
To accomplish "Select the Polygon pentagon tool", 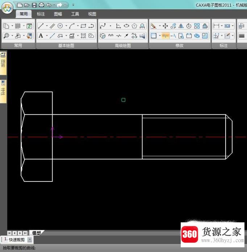I will click(x=134, y=26).
